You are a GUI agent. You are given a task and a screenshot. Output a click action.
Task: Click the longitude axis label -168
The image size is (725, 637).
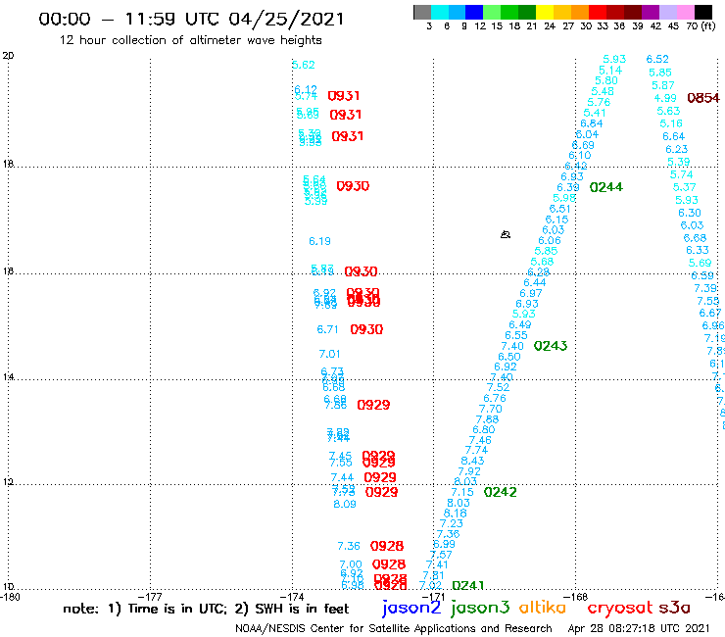[577, 597]
